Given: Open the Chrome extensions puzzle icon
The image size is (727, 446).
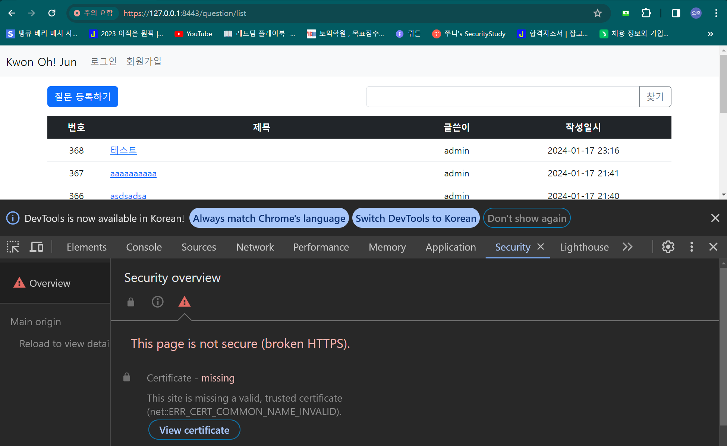Looking at the screenshot, I should 646,13.
